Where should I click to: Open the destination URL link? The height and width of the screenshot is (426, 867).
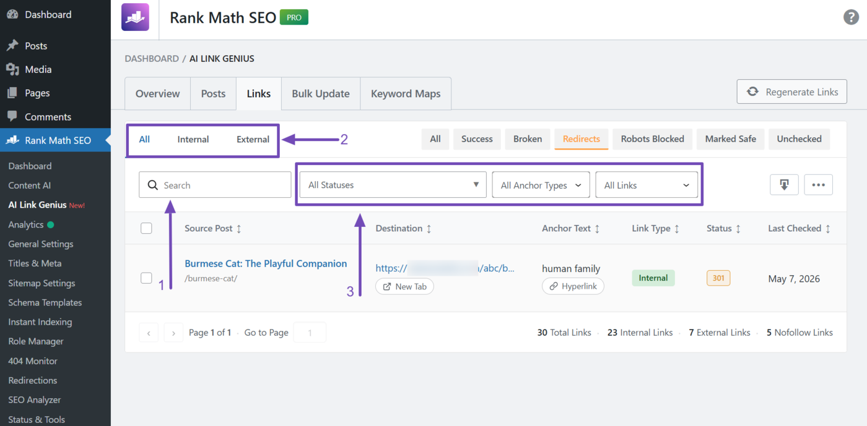(x=445, y=268)
